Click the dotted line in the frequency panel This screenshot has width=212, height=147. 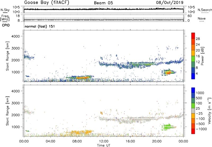coord(104,18)
